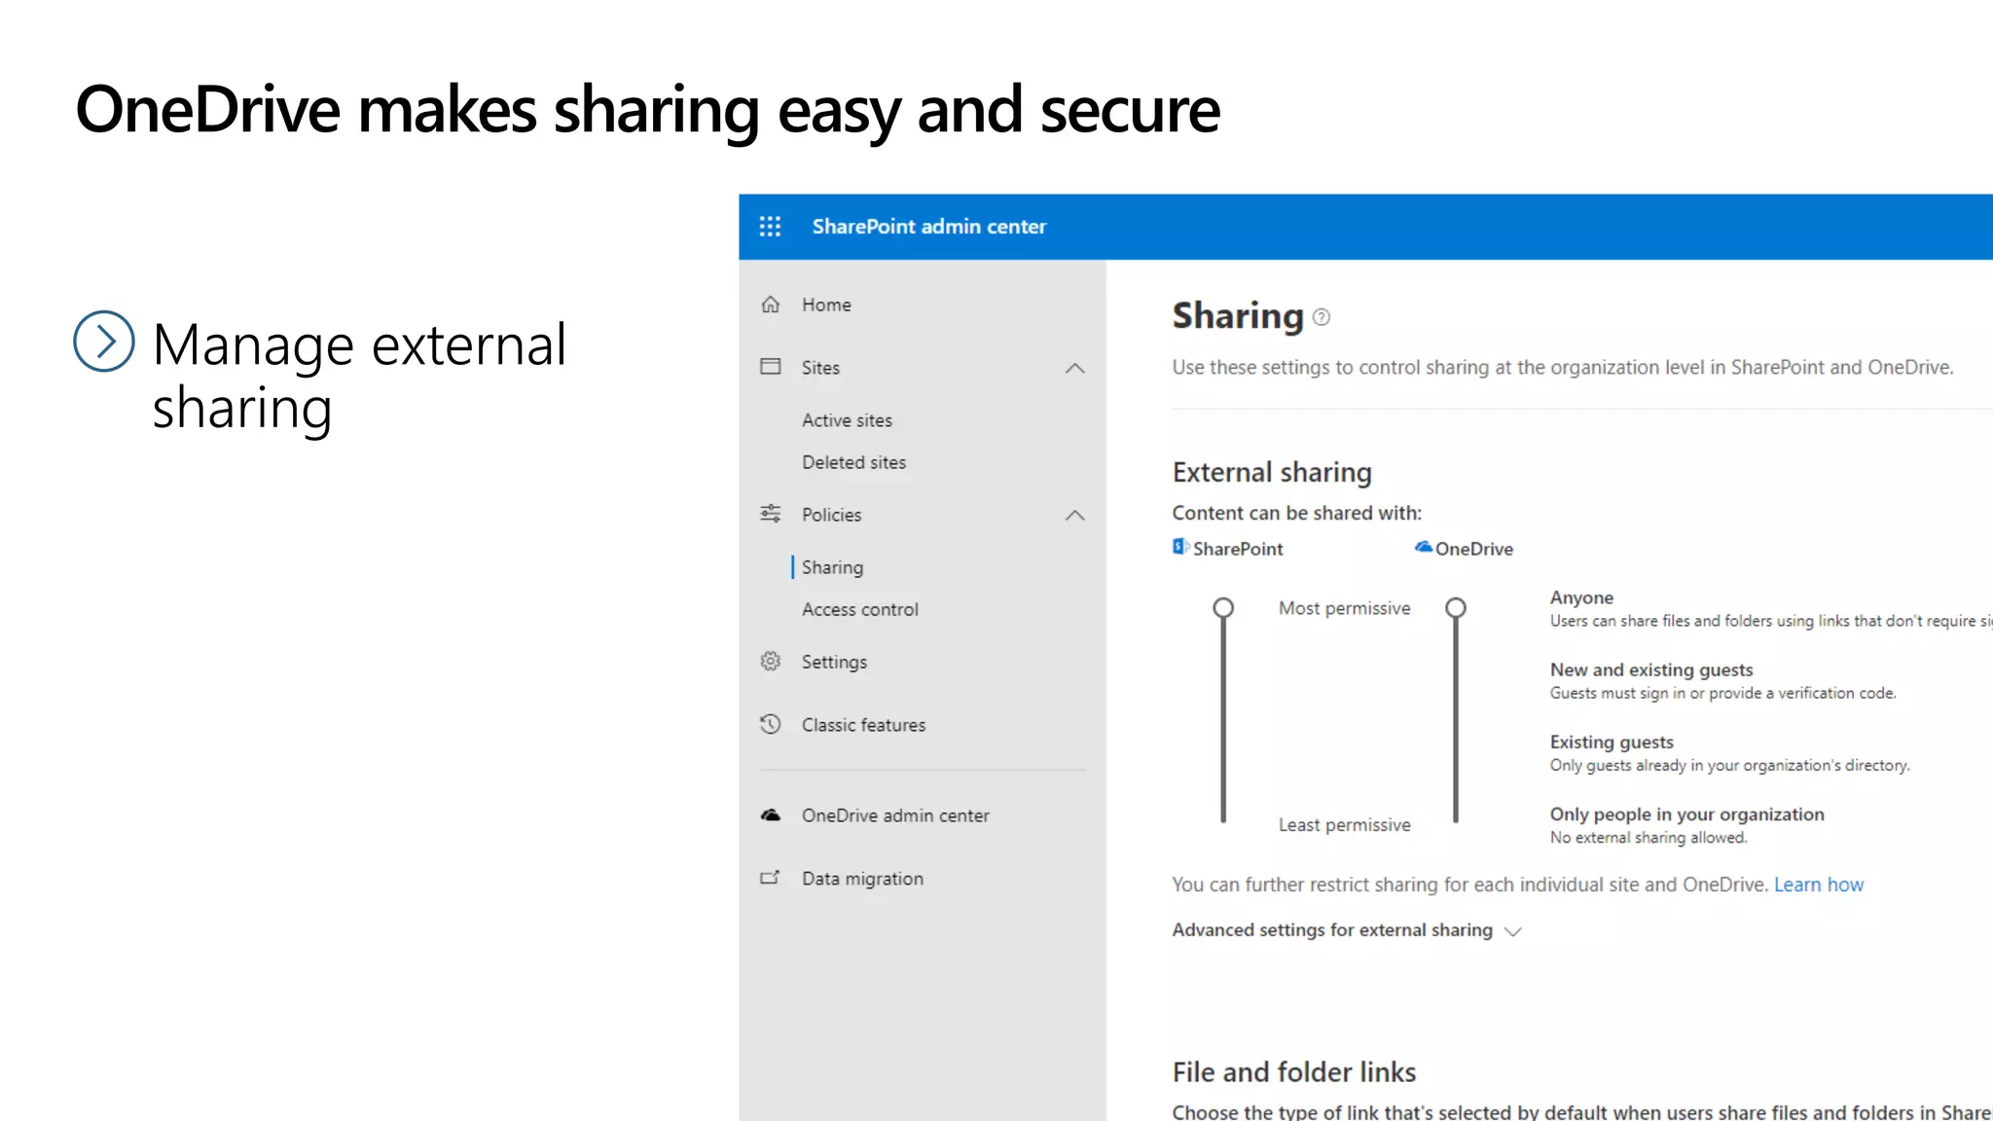This screenshot has width=1993, height=1121.
Task: Open Classic features in the navigation
Action: [x=863, y=725]
